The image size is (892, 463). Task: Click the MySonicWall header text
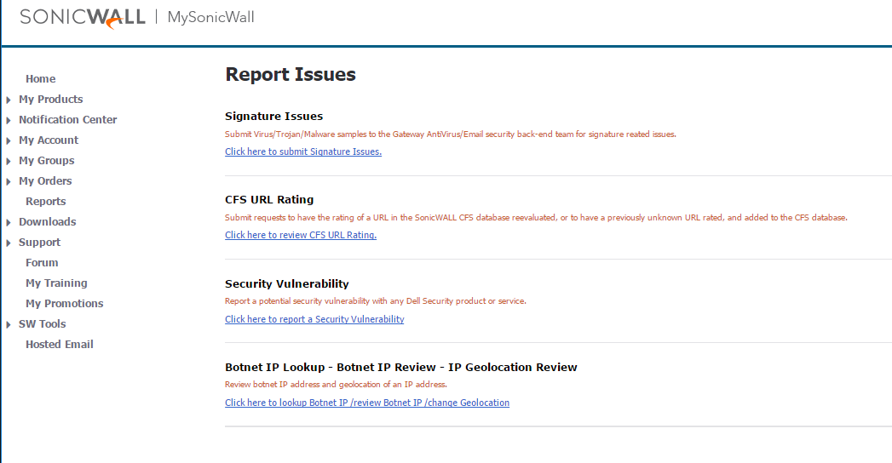point(210,18)
